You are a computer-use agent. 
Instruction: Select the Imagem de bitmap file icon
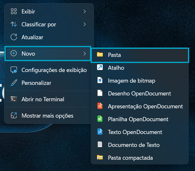pyautogui.click(x=100, y=81)
